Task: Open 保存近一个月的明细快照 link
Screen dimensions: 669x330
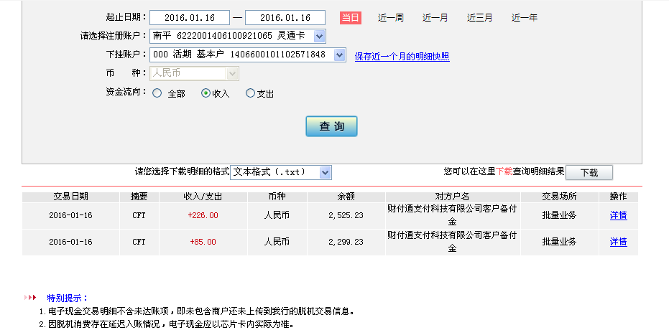Action: point(402,57)
